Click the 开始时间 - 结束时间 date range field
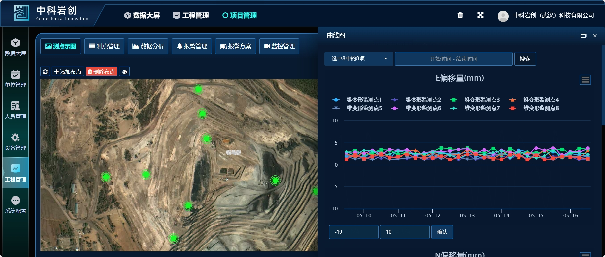Viewport: 605px width, 257px height. pyautogui.click(x=454, y=59)
